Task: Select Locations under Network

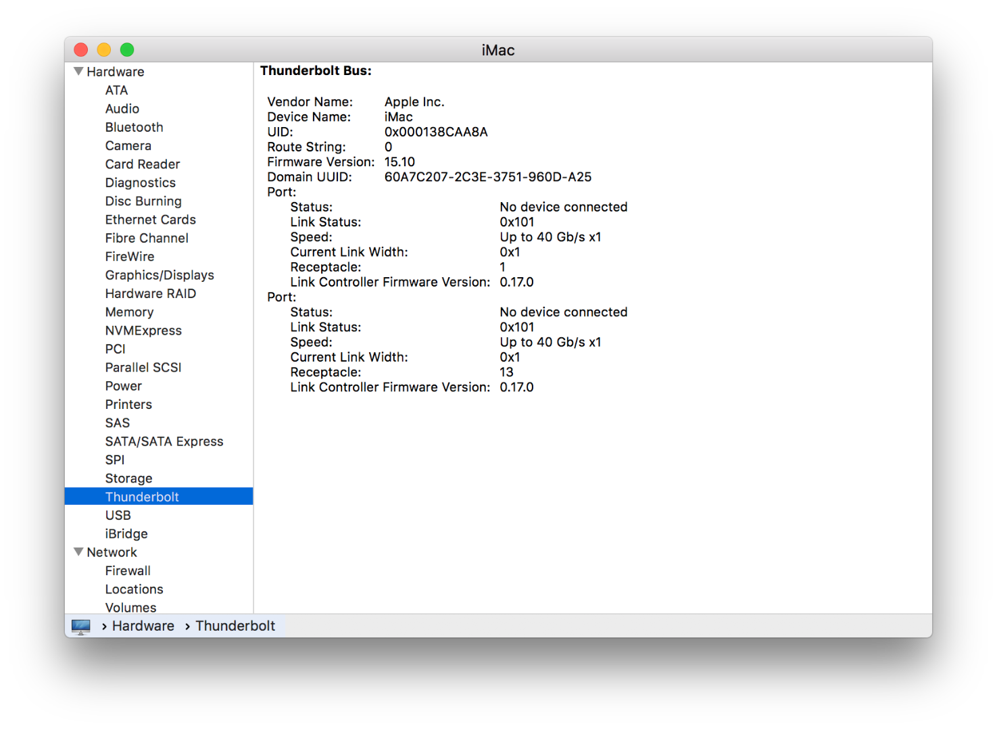Action: [x=134, y=589]
